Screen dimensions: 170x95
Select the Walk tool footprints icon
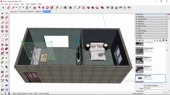pyautogui.click(x=2, y=90)
